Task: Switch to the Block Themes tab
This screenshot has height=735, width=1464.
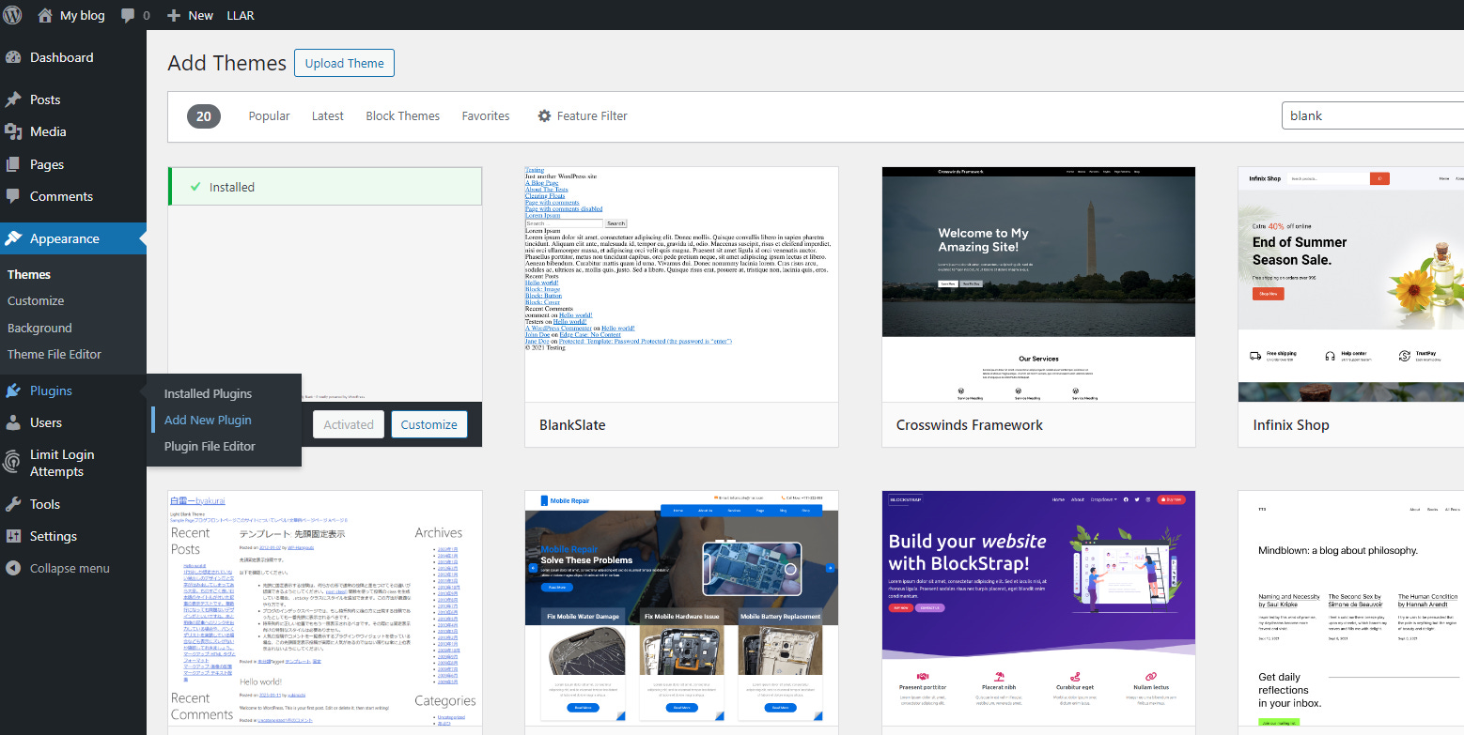Action: [x=402, y=115]
